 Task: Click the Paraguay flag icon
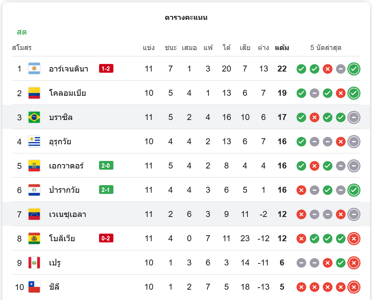click(34, 190)
